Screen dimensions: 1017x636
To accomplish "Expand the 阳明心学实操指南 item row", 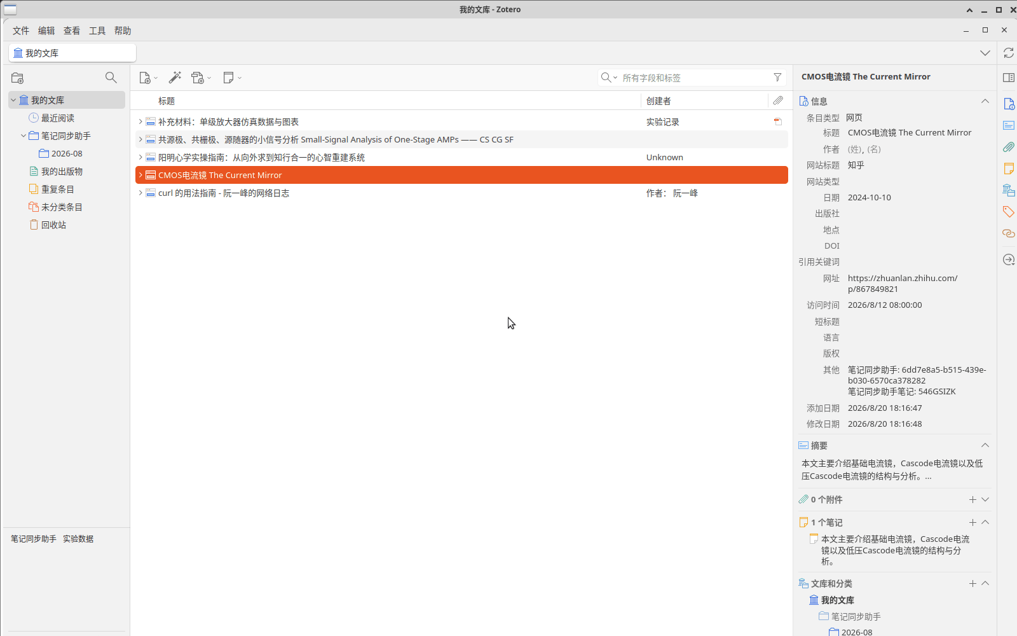I will [x=140, y=157].
